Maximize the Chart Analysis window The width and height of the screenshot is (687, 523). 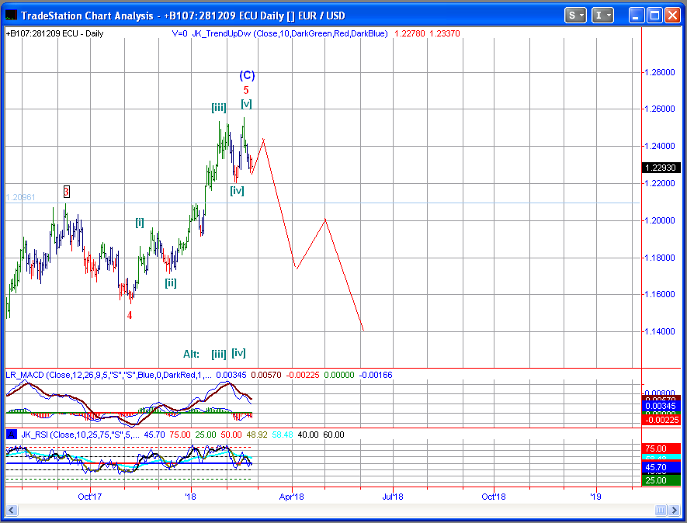coord(654,16)
